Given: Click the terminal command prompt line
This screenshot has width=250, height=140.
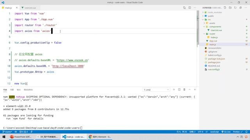Looking at the screenshot, I should pyautogui.click(x=43, y=128).
